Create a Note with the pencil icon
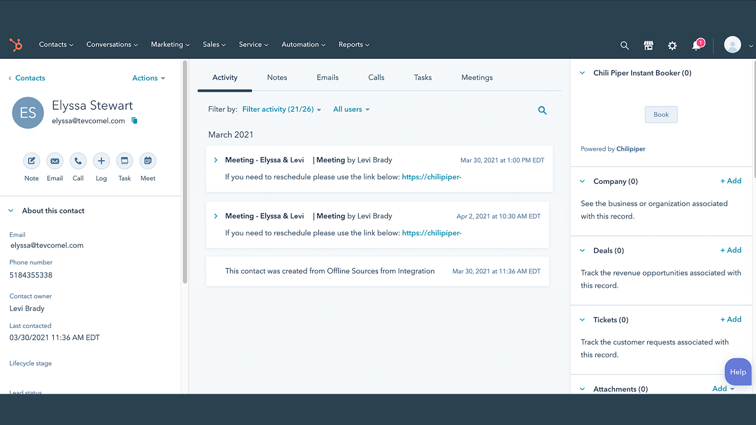This screenshot has height=425, width=756. [x=32, y=161]
